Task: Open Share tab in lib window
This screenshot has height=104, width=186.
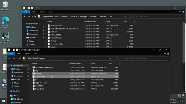Action: click(x=42, y=12)
